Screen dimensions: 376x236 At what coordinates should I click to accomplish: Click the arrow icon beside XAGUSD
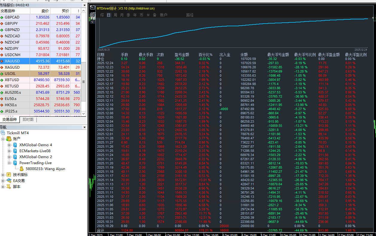click(x=2, y=67)
